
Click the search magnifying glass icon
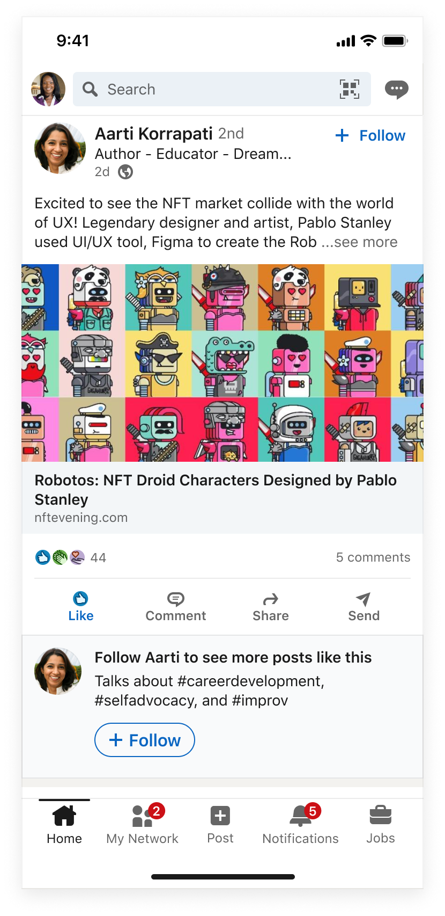point(90,89)
